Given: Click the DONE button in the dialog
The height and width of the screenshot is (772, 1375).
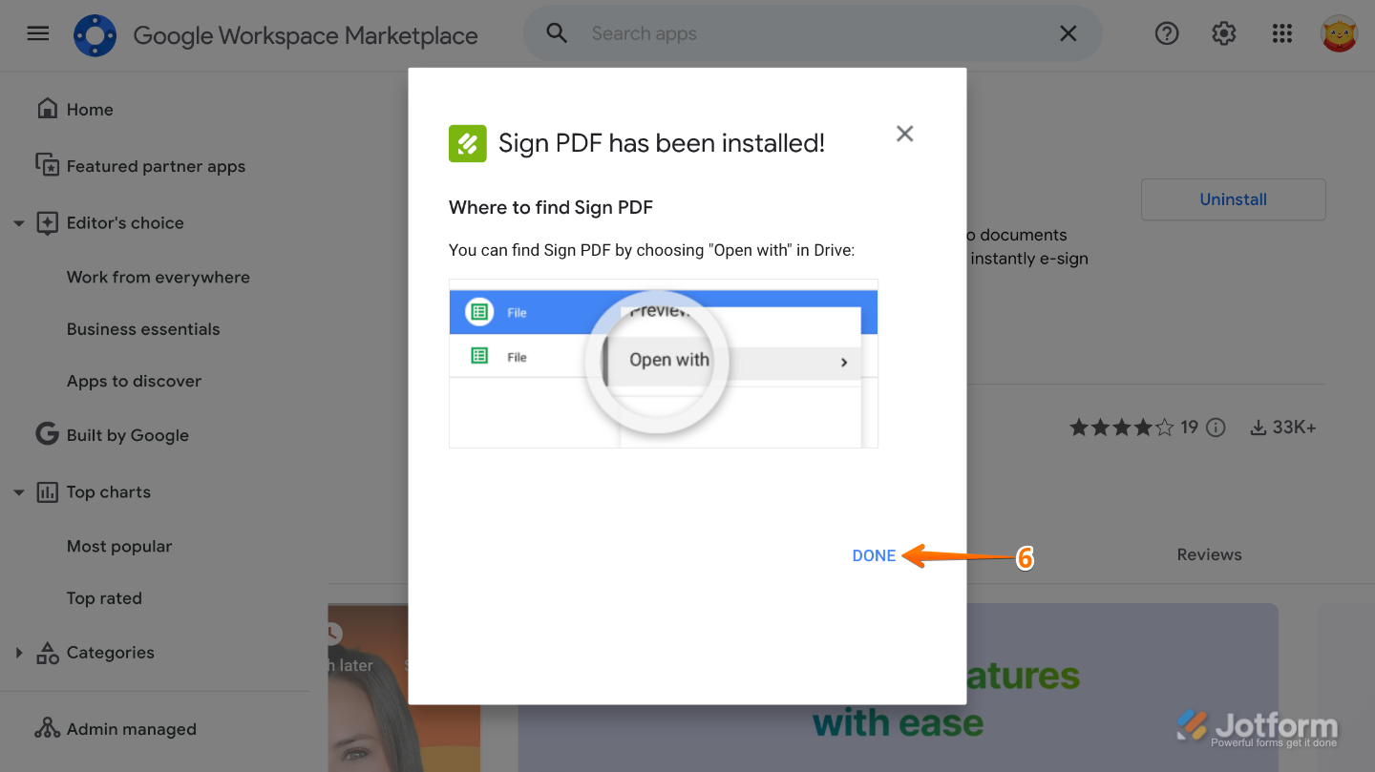Looking at the screenshot, I should [x=873, y=554].
